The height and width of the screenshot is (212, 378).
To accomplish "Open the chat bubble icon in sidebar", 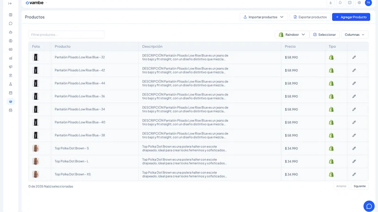I will [10, 24].
